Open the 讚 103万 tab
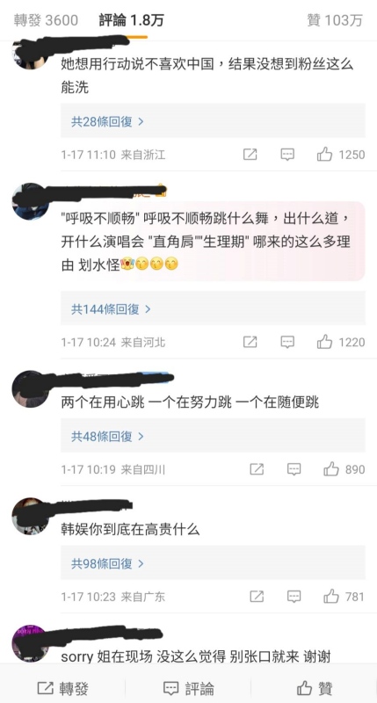The image size is (377, 703). [x=335, y=20]
